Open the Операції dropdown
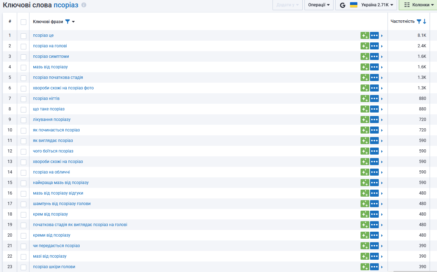The height and width of the screenshot is (272, 437). 319,5
